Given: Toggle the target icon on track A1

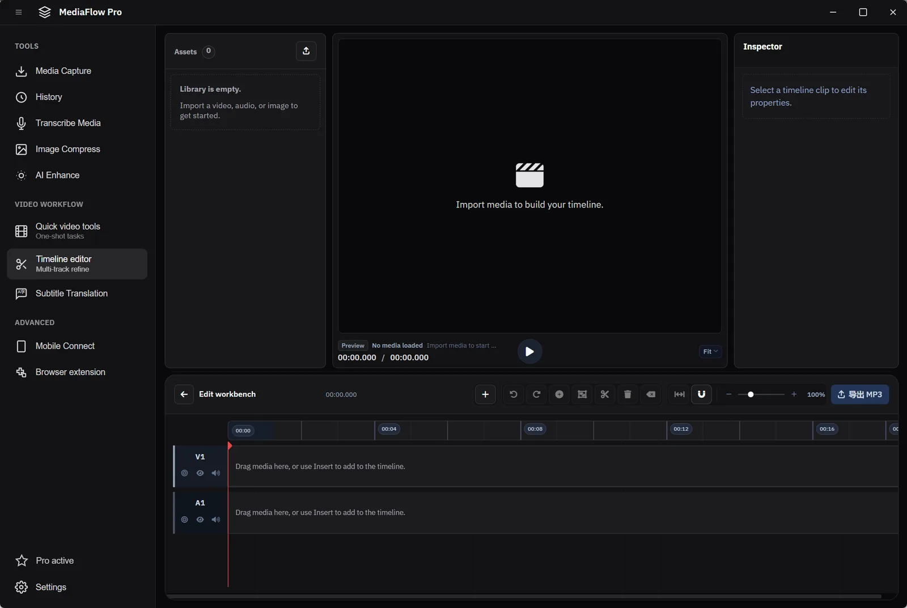Looking at the screenshot, I should click(x=184, y=520).
